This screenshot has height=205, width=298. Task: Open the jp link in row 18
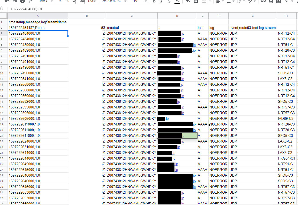point(167,119)
